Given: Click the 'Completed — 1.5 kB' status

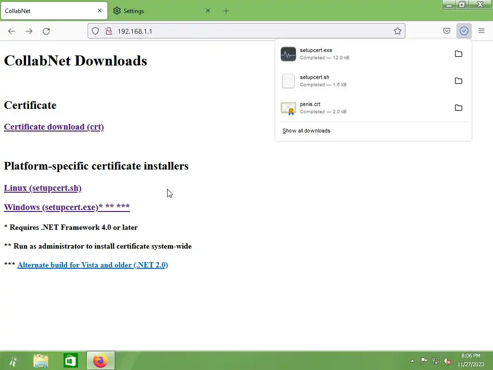Looking at the screenshot, I should pyautogui.click(x=323, y=85).
